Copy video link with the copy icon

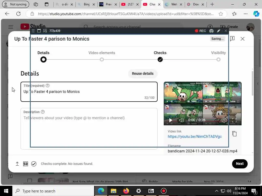pos(234,134)
